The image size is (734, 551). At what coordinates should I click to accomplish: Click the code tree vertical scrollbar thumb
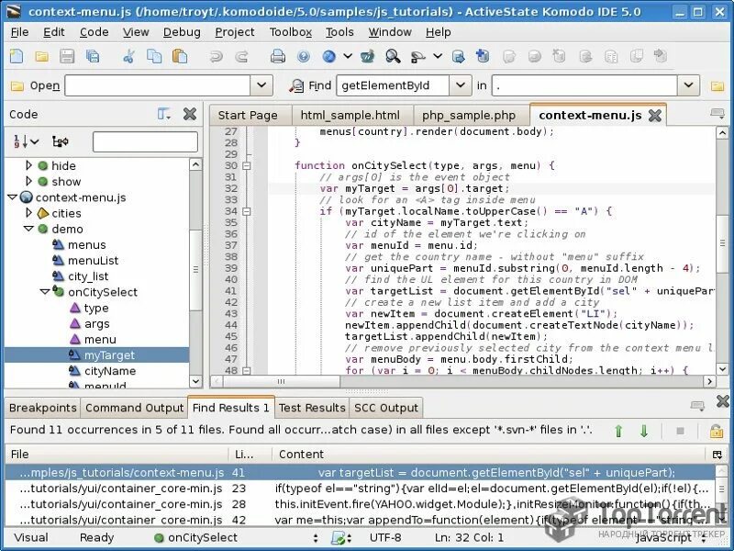pos(195,270)
